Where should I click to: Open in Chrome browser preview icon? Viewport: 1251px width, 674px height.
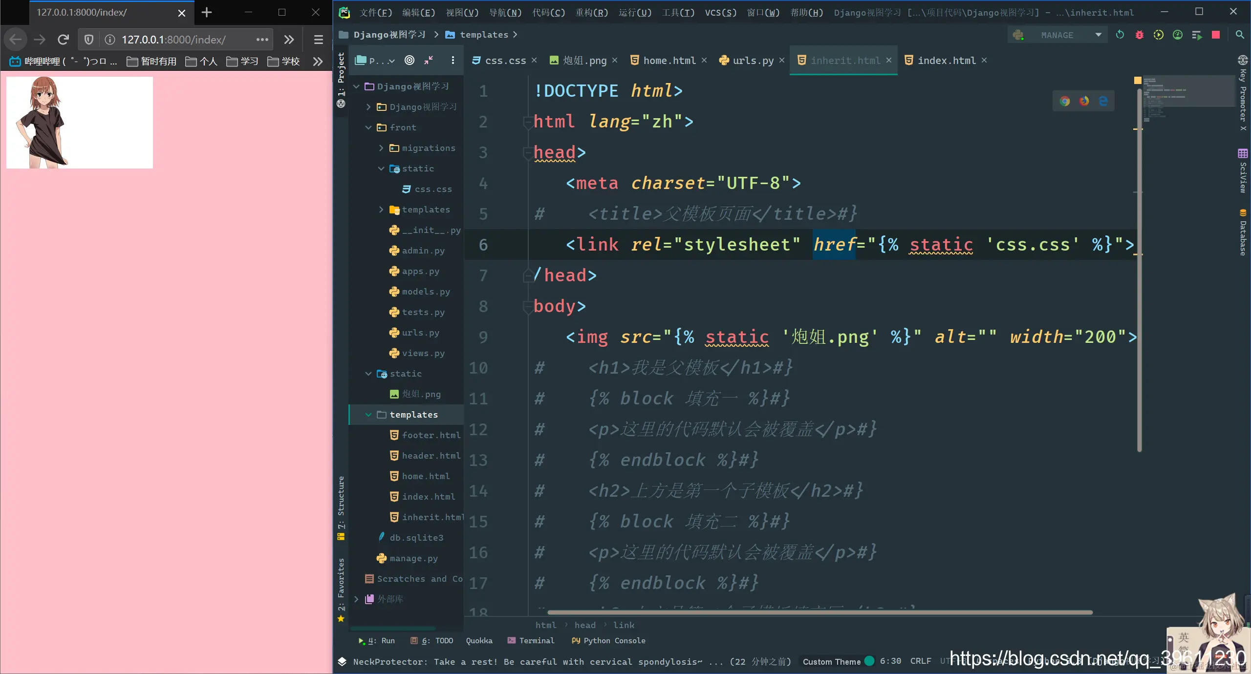(x=1065, y=101)
